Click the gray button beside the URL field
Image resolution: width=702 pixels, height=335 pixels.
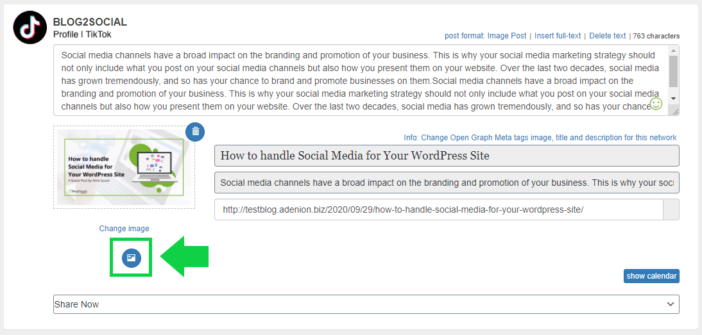coord(671,209)
